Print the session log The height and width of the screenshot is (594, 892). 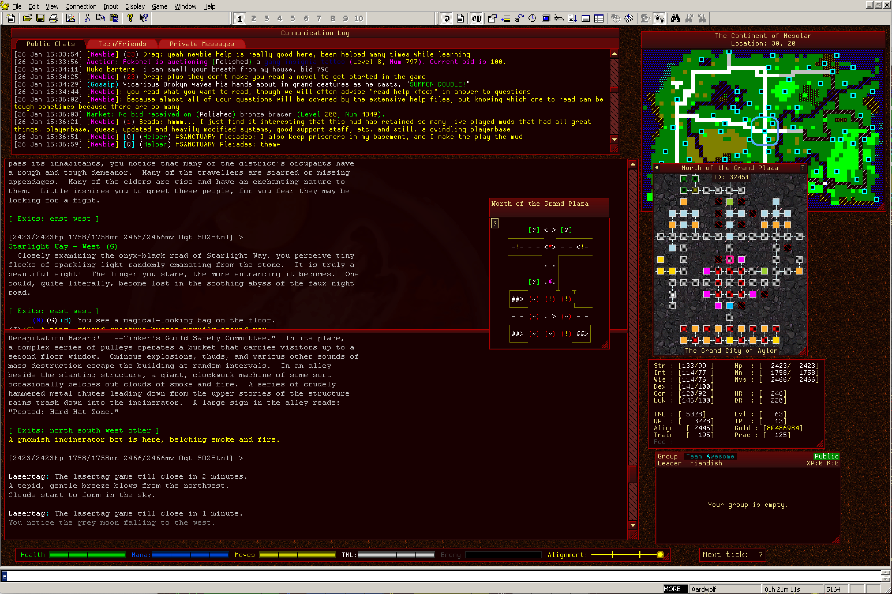point(53,18)
